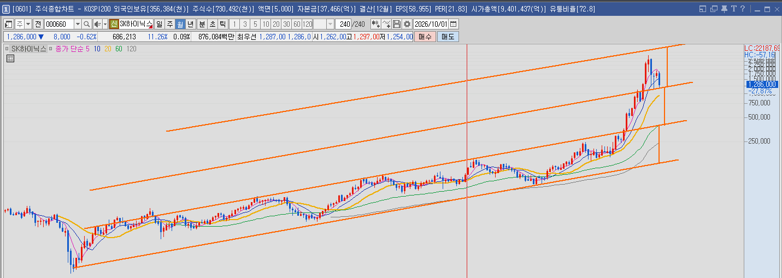
Task: Toggle the left panel layout icon
Action: [x=9, y=24]
